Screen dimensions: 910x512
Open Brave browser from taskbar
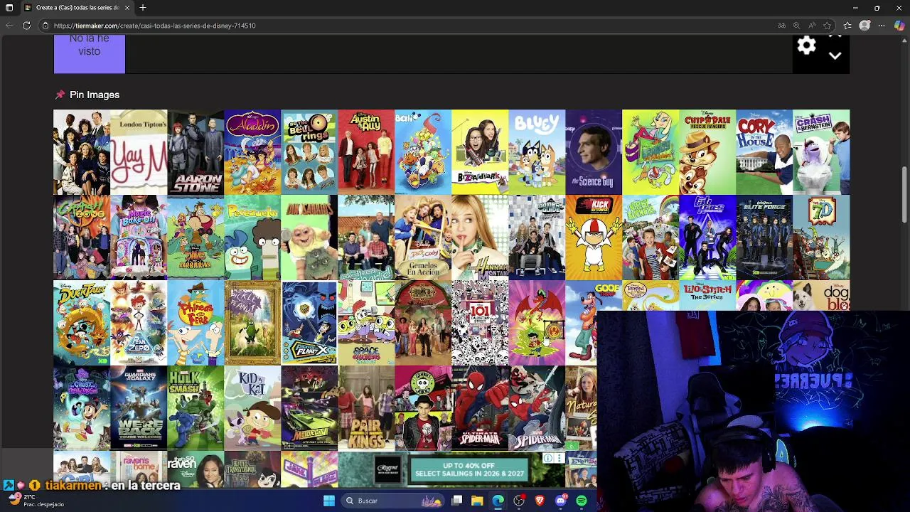[x=540, y=501]
